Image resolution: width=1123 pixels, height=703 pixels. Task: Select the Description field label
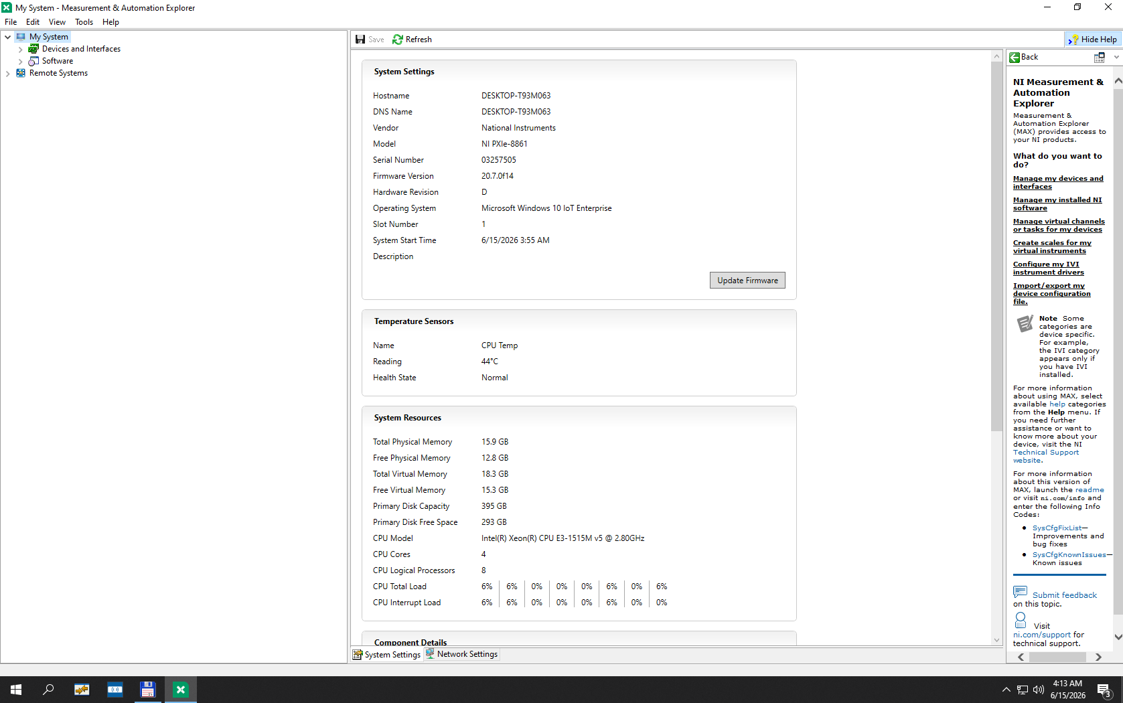tap(393, 256)
